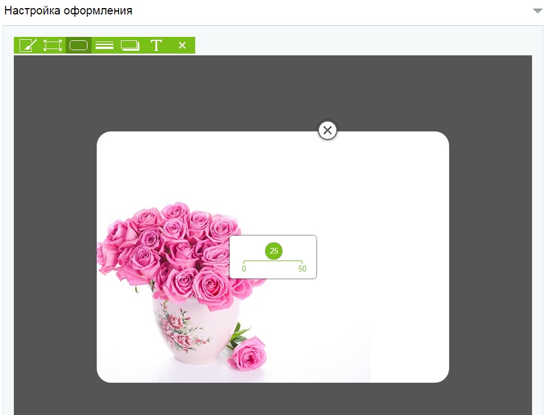Click the corner radius slider handle showing 25
Viewport: 547px width, 415px height.
click(x=274, y=251)
